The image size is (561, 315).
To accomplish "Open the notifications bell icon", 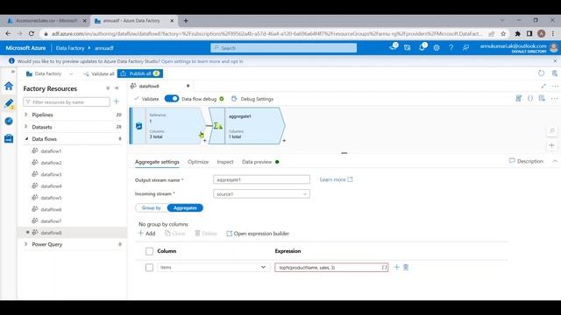I will click(x=422, y=47).
